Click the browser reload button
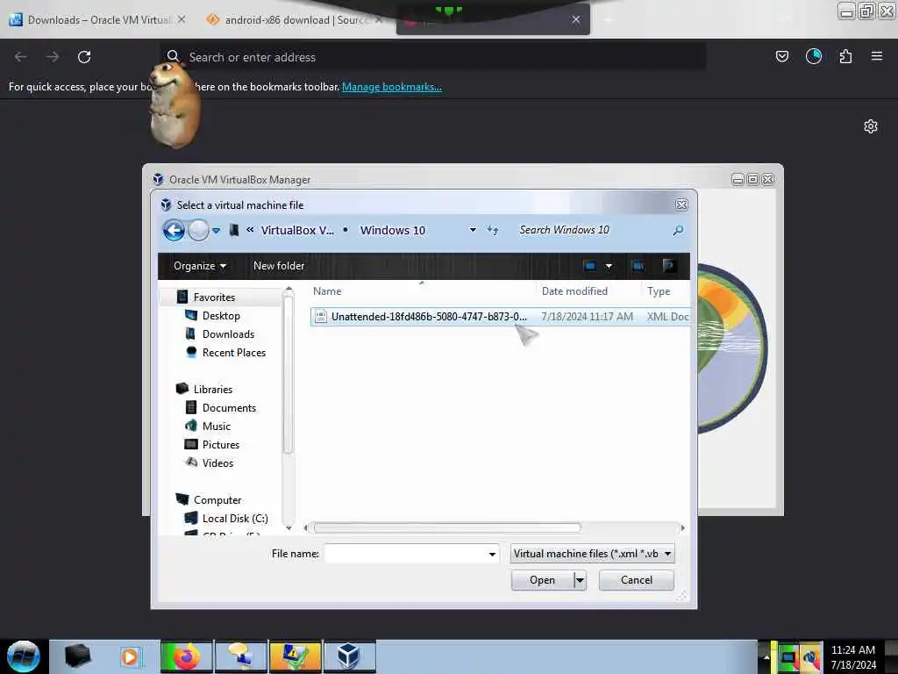Image resolution: width=898 pixels, height=674 pixels. [x=84, y=57]
